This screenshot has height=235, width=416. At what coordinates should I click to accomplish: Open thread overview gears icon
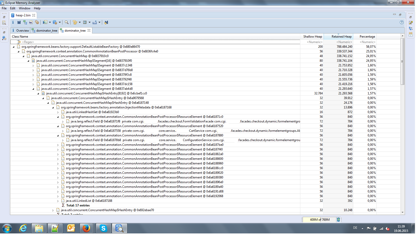37,22
